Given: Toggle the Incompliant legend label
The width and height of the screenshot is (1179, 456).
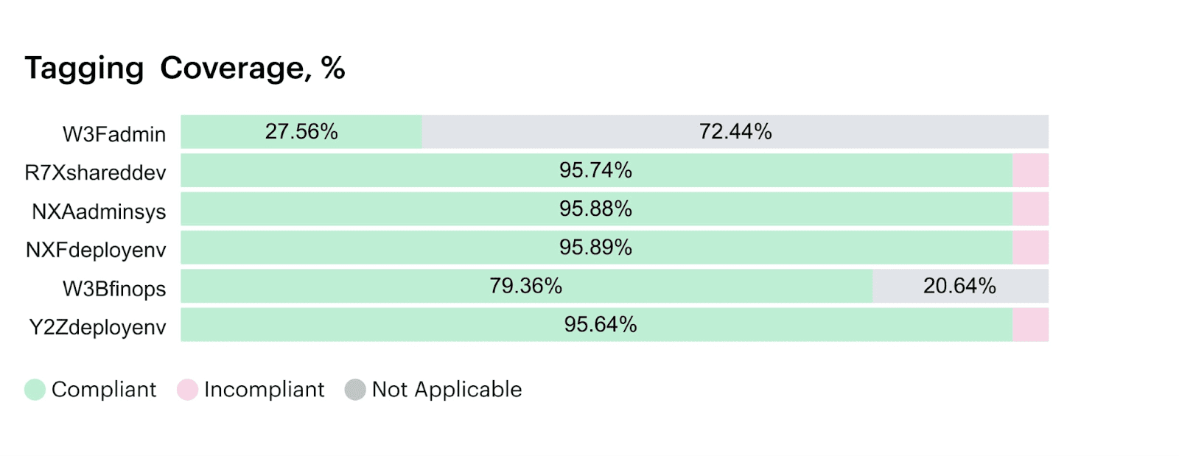Looking at the screenshot, I should (x=264, y=390).
